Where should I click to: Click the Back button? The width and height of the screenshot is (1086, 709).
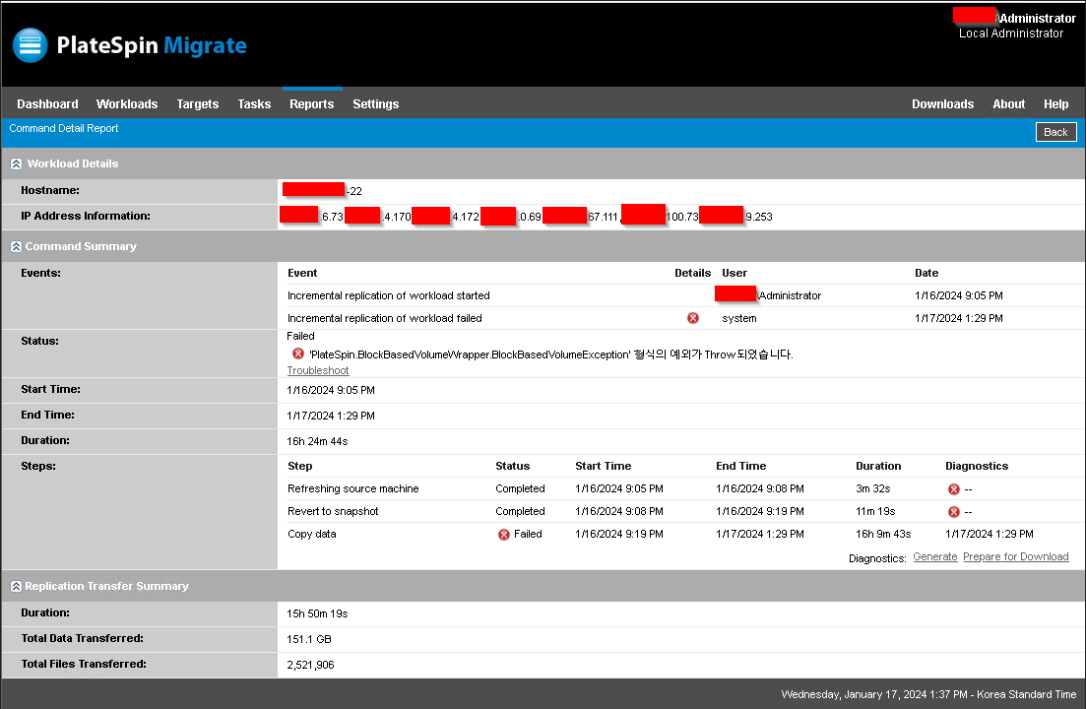click(1056, 132)
